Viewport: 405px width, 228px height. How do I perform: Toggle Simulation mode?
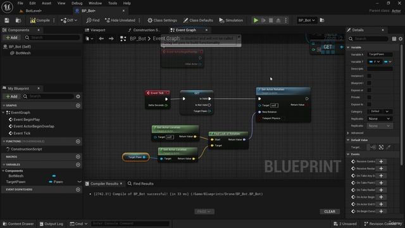(231, 20)
